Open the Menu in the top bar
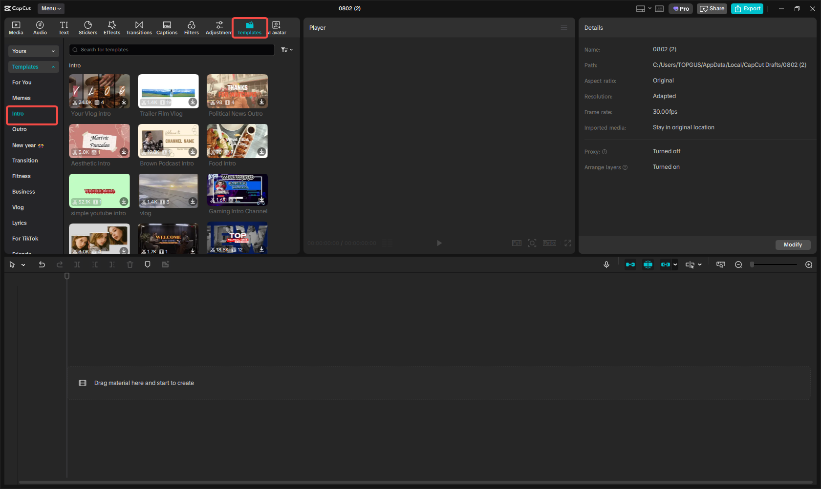 50,8
